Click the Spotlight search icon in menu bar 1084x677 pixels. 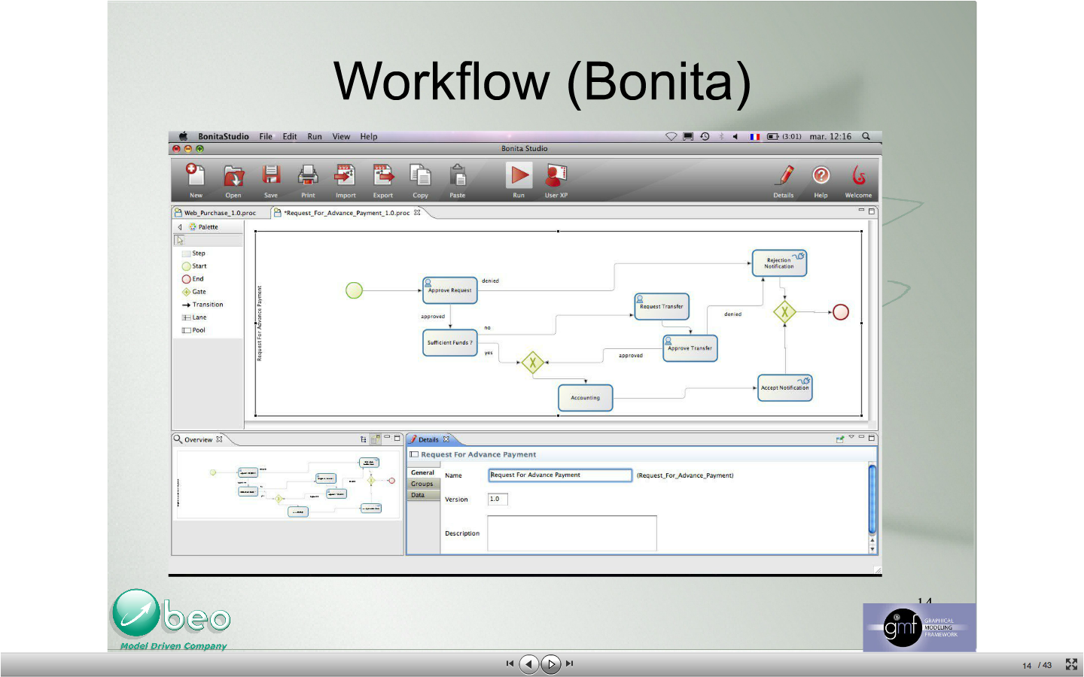pos(866,136)
